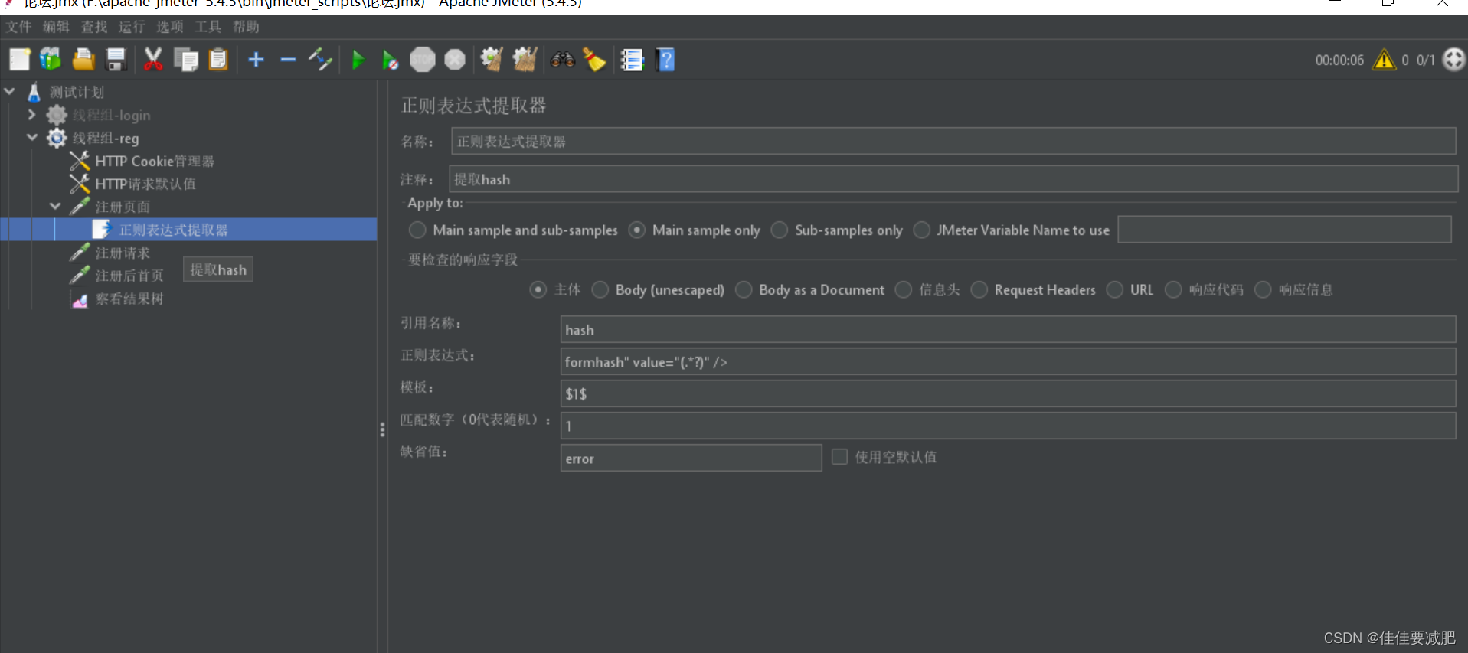Image resolution: width=1468 pixels, height=653 pixels.
Task: Open the 运行 menu
Action: click(132, 27)
